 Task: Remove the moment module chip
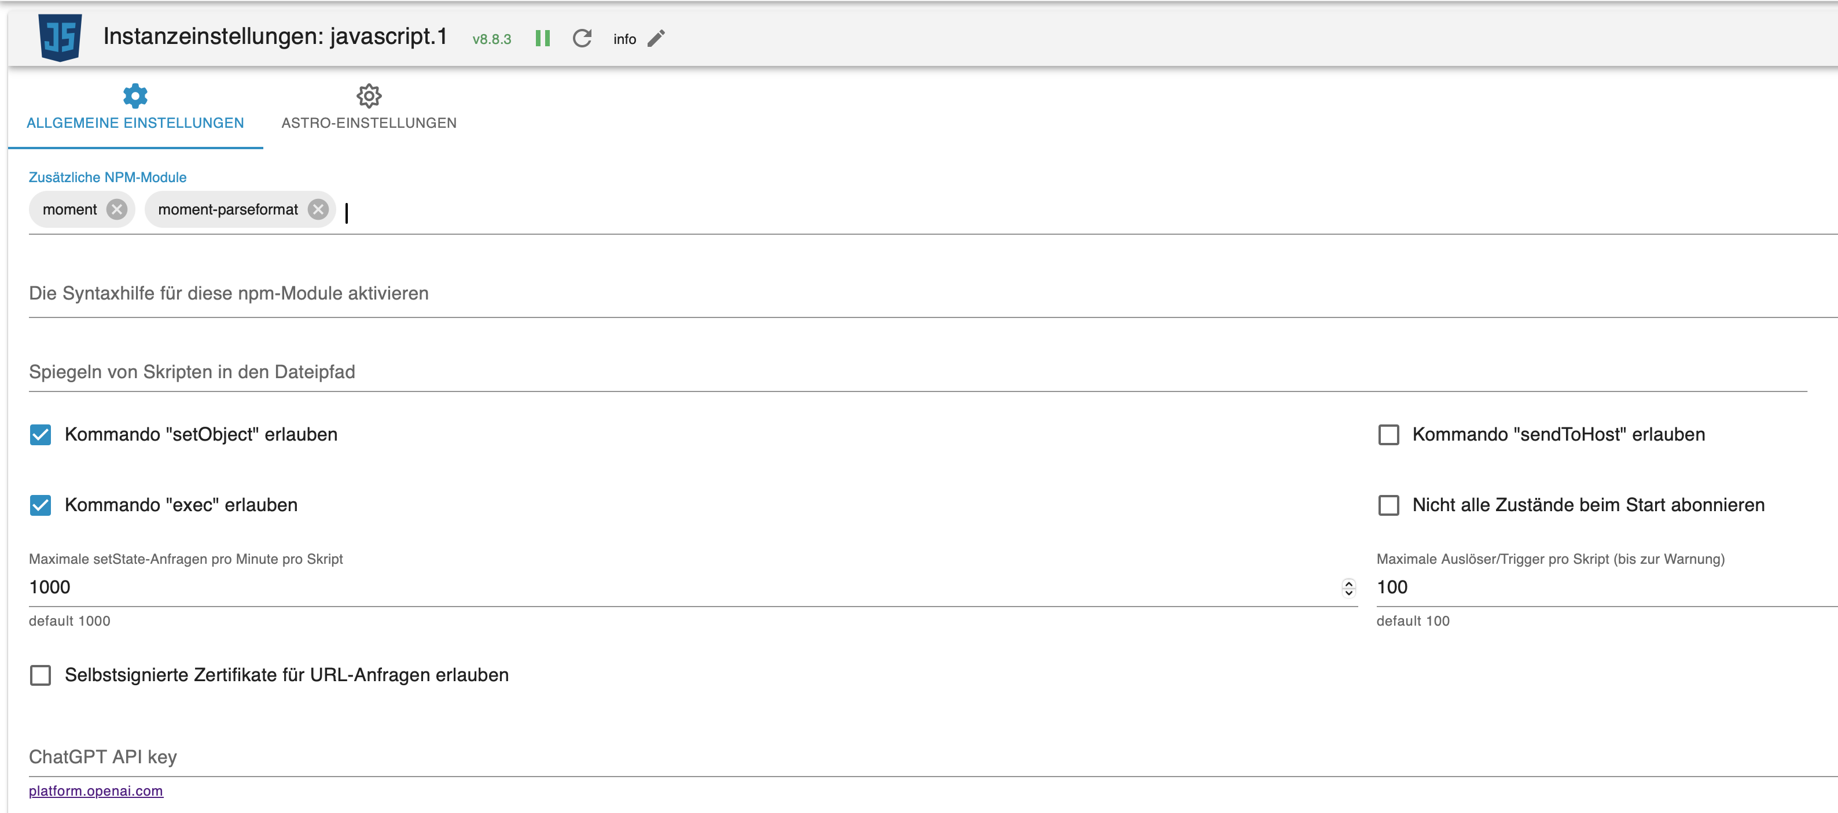pyautogui.click(x=117, y=210)
